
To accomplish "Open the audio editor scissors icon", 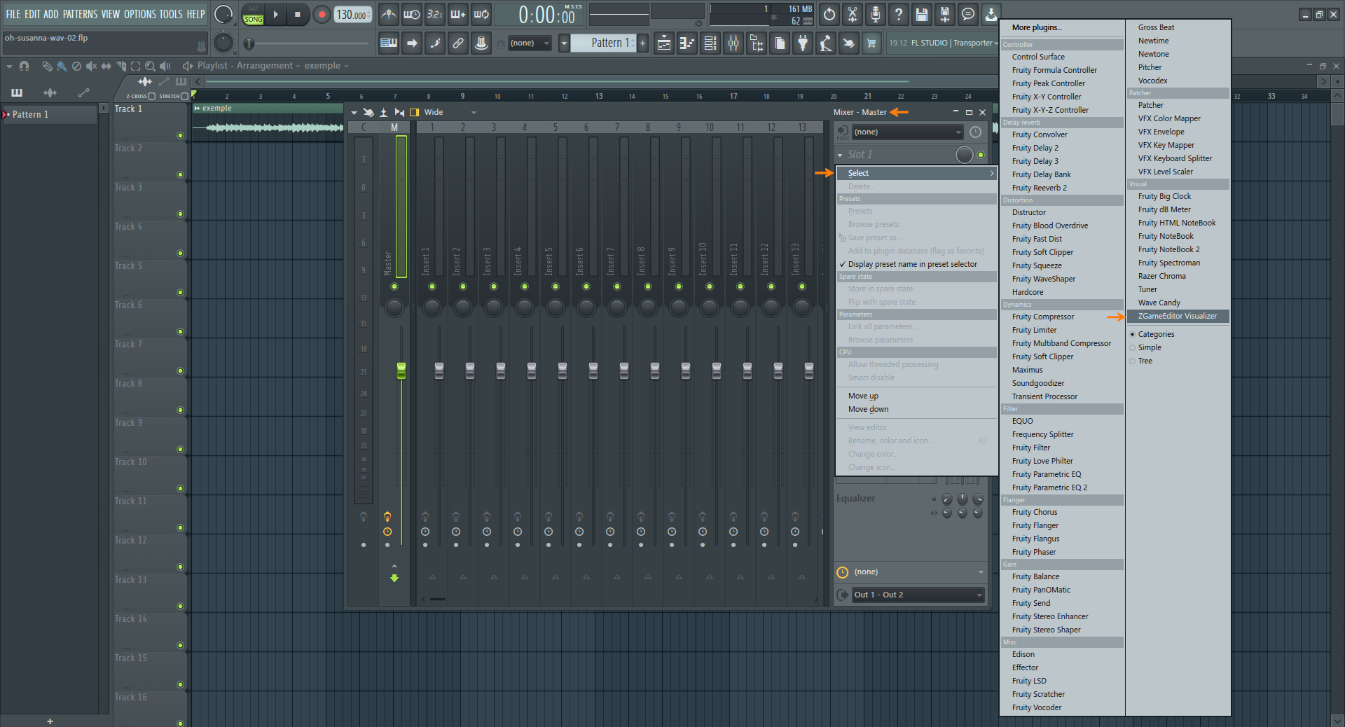I will [x=852, y=14].
